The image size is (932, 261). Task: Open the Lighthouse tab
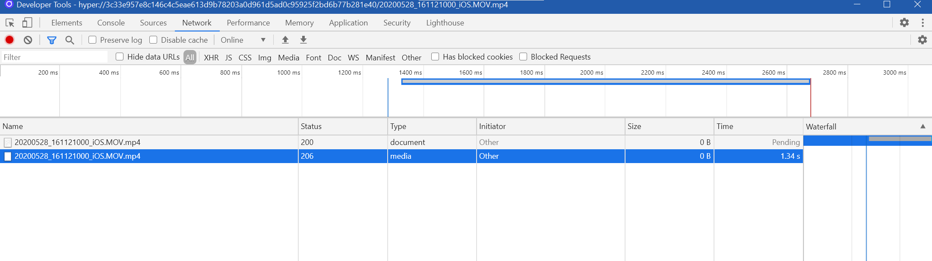tap(445, 23)
